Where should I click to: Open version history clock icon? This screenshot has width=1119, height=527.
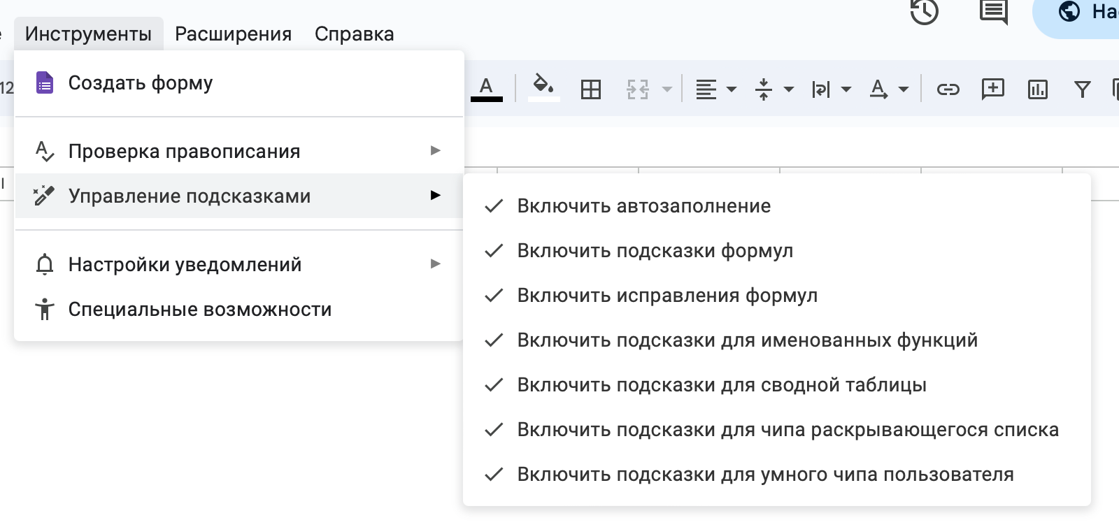click(x=924, y=12)
